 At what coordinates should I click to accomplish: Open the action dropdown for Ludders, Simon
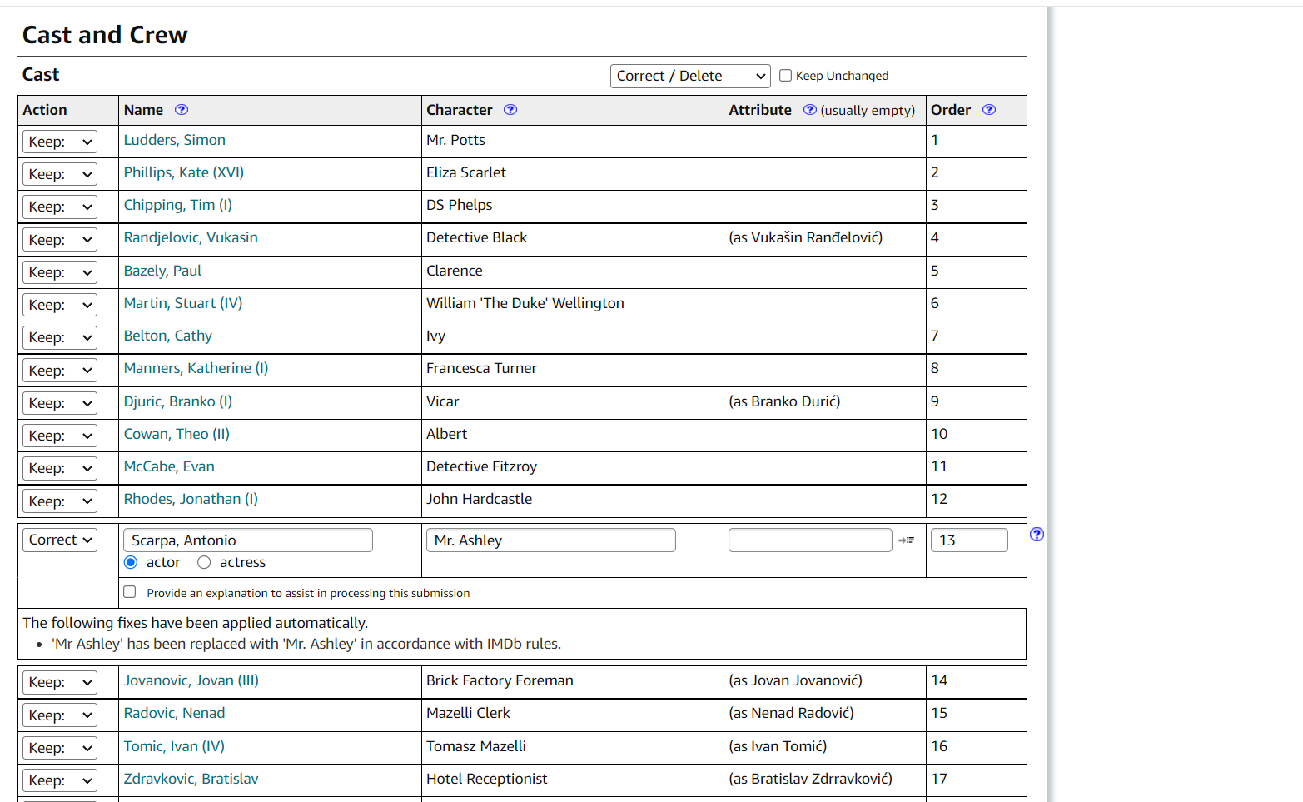[x=59, y=141]
